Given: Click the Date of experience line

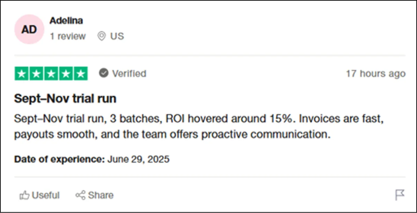Looking at the screenshot, I should (92, 159).
